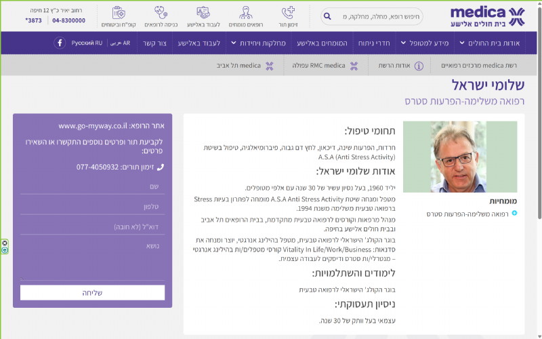Viewport: 542px width, 339px height.
Task: Open the Facebook page icon
Action: (60, 43)
